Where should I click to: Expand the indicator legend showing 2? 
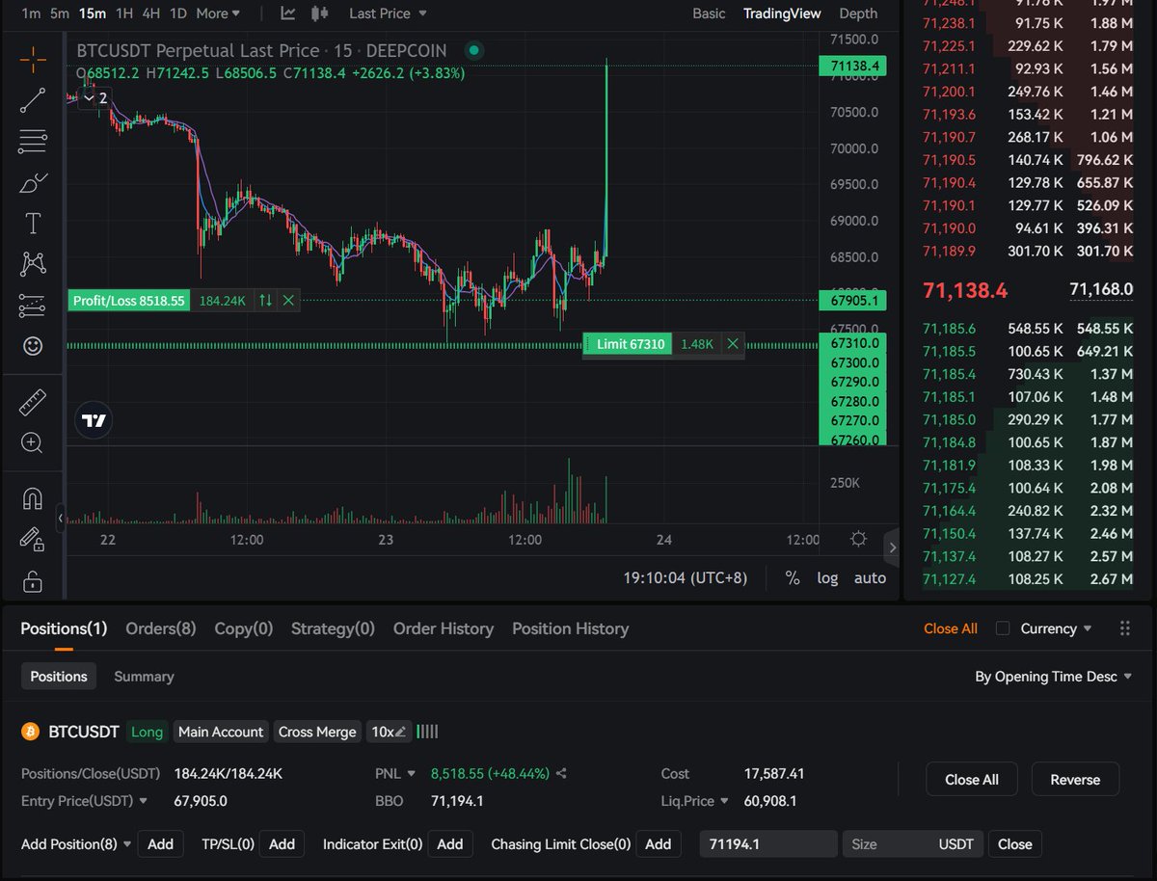[96, 97]
